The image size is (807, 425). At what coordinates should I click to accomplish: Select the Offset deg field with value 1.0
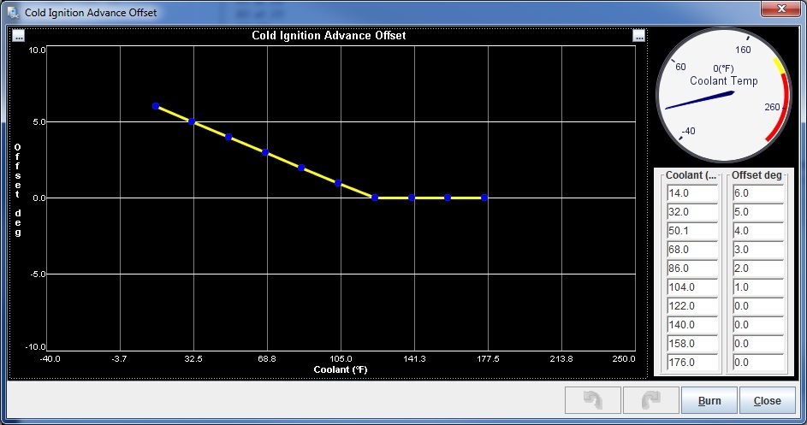[758, 287]
